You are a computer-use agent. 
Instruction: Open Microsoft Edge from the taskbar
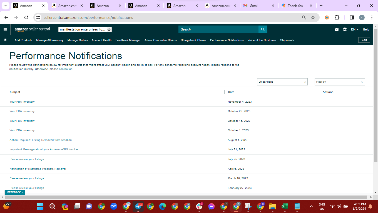tap(162, 206)
